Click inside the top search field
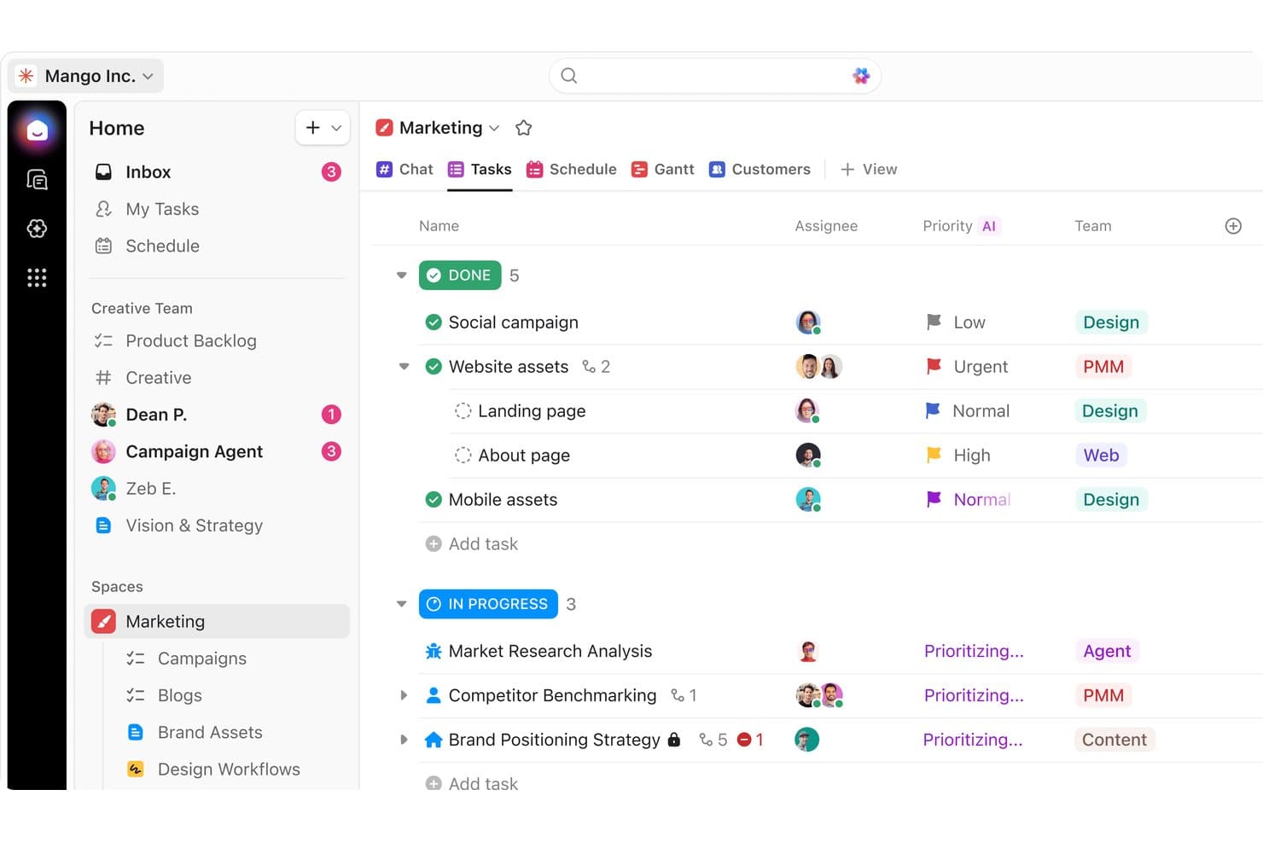The image size is (1263, 842). click(715, 76)
